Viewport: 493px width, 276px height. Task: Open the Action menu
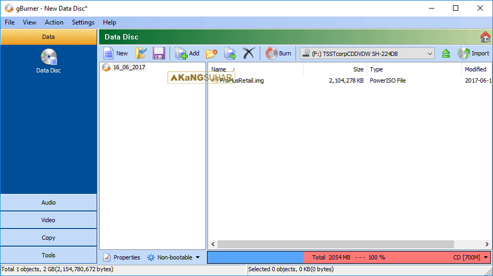point(54,22)
